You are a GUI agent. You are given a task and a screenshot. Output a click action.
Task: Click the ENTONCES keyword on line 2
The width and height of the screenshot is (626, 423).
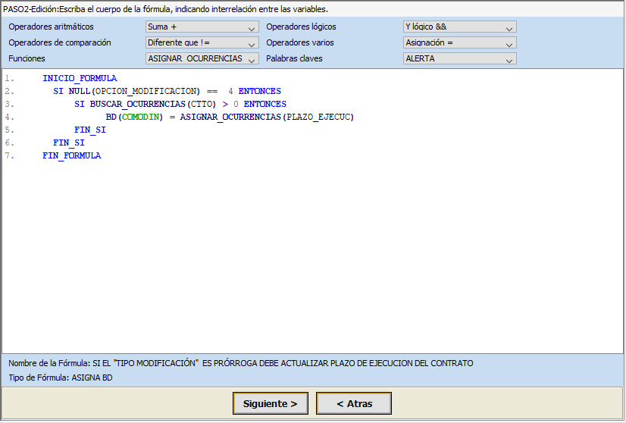tap(259, 91)
